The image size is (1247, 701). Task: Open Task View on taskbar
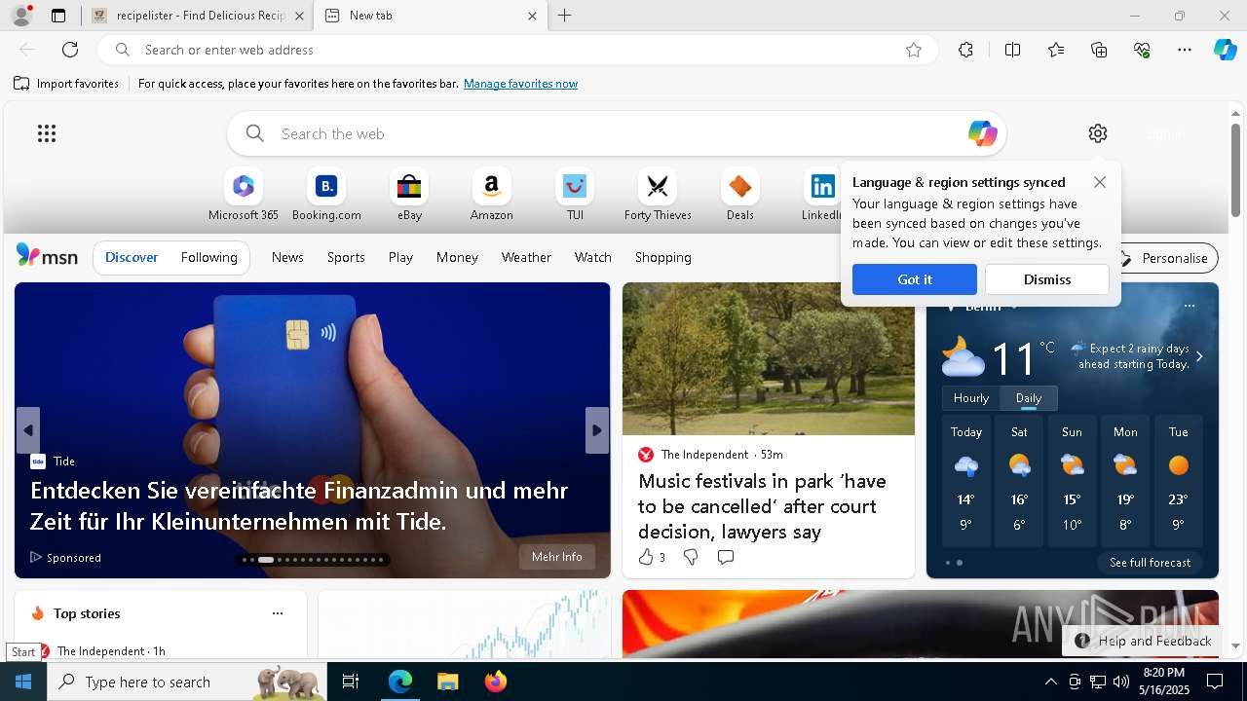tap(351, 682)
